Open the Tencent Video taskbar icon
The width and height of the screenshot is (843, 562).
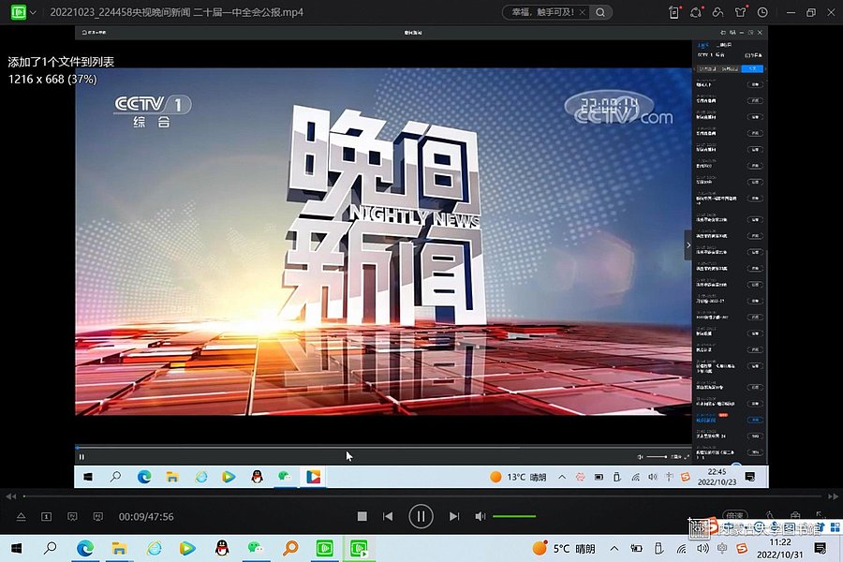click(187, 548)
